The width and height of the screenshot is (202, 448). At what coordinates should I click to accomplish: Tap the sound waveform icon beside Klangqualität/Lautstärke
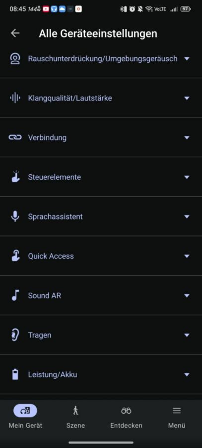(x=15, y=98)
